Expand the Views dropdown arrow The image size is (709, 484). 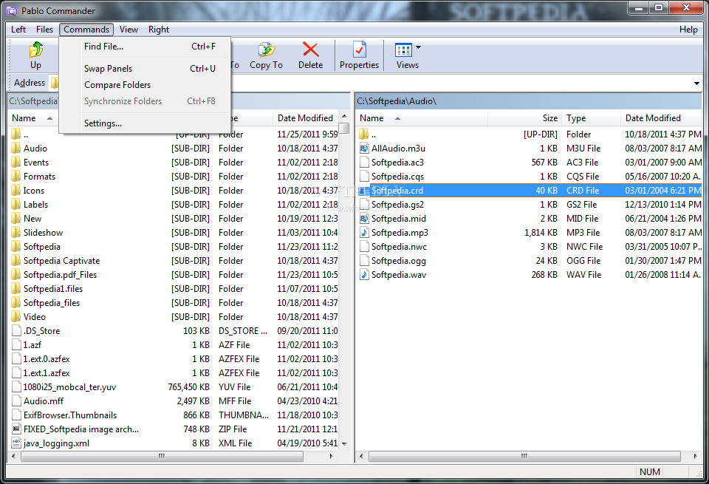pos(419,47)
